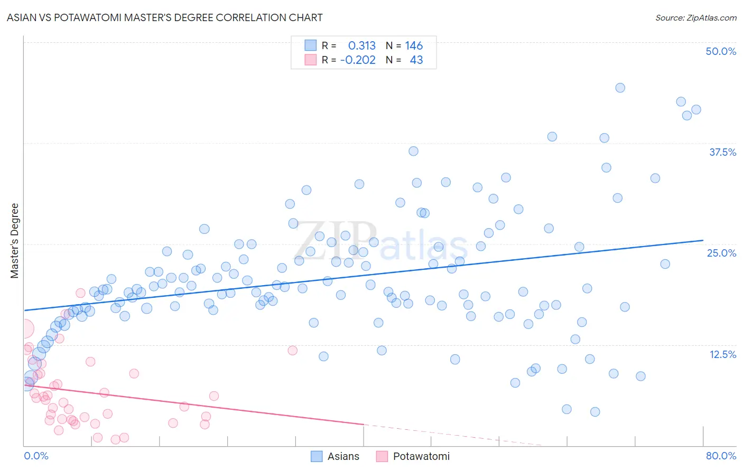Select the Potawatomi legend label
The height and width of the screenshot is (471, 743).
(421, 456)
